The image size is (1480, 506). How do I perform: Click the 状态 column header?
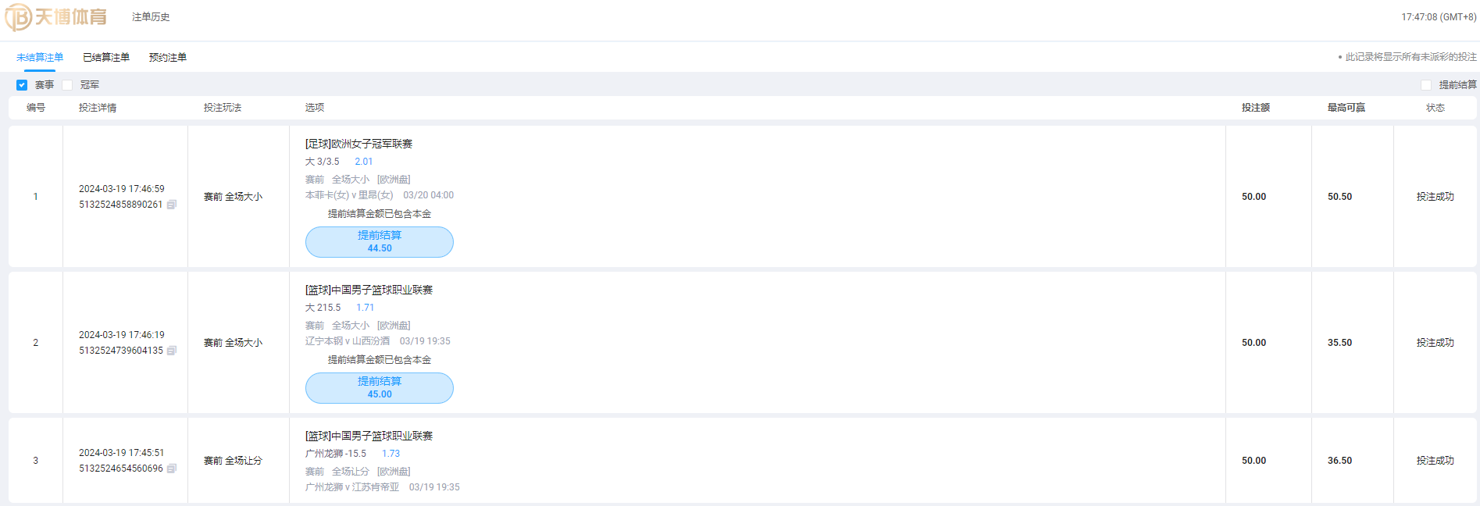tap(1435, 108)
